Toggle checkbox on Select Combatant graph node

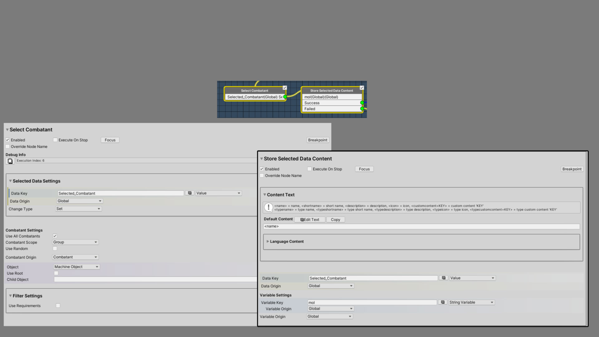[x=285, y=88]
